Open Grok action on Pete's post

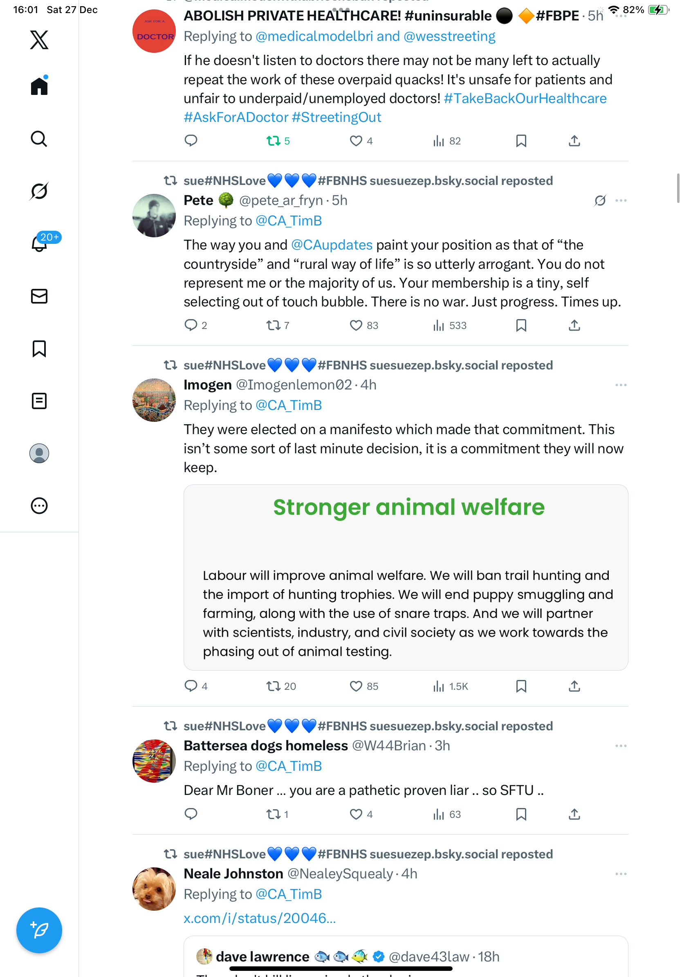pos(600,200)
